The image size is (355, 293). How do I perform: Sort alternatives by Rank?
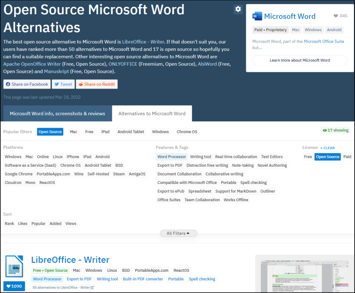point(9,223)
